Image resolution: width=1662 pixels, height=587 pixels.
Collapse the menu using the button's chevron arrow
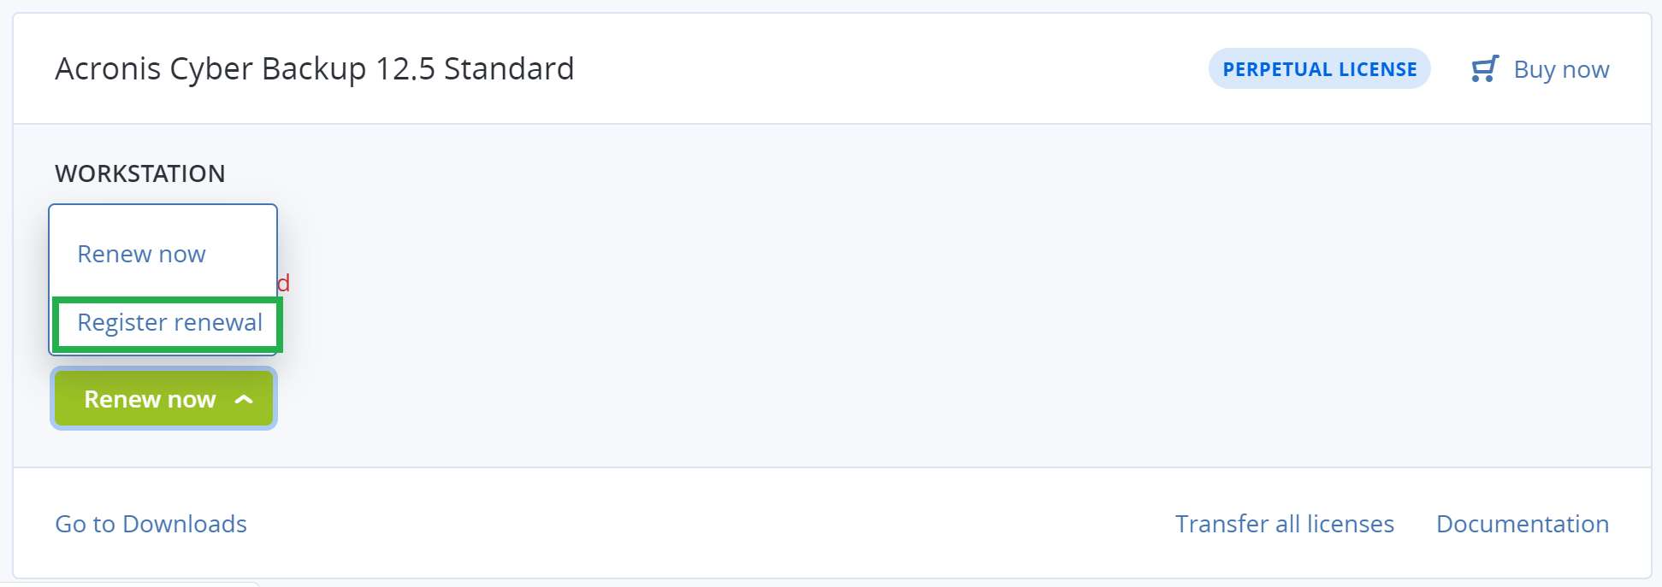244,399
